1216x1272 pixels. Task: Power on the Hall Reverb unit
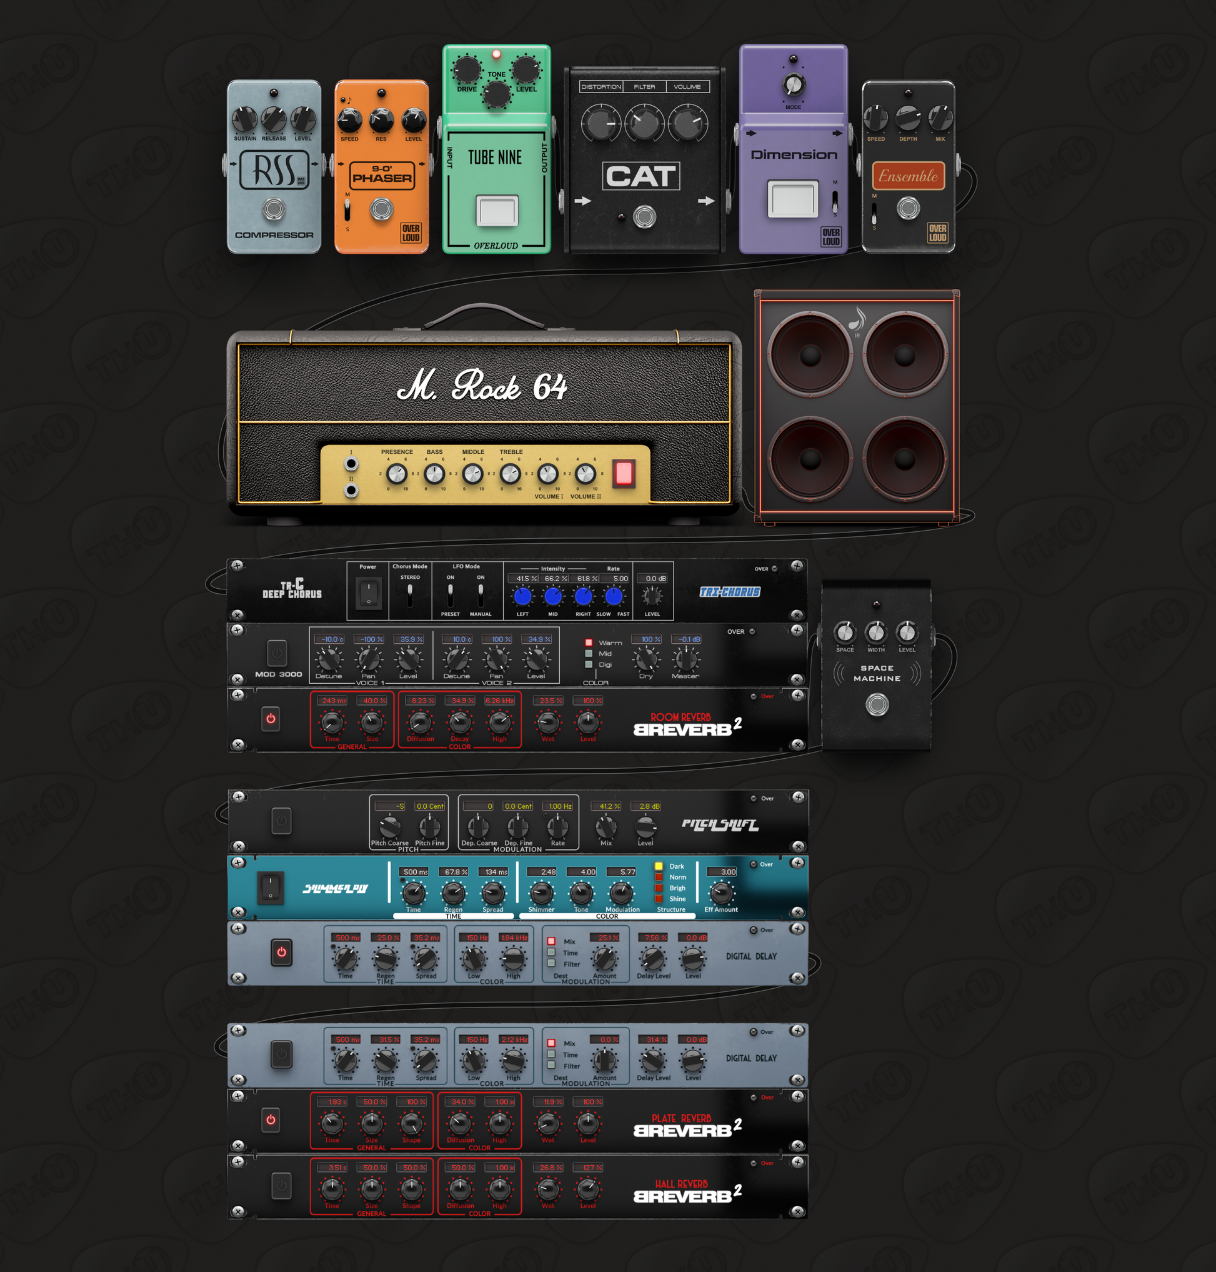[x=281, y=1185]
